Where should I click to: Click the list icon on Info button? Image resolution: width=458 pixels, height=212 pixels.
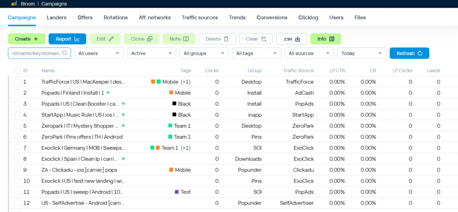[331, 39]
